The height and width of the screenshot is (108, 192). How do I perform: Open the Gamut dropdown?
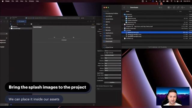(112, 58)
